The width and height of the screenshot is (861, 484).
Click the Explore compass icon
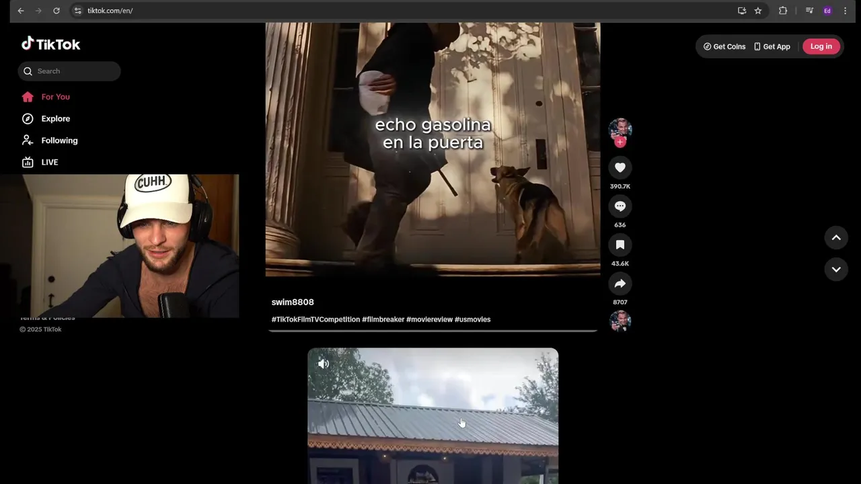coord(28,119)
